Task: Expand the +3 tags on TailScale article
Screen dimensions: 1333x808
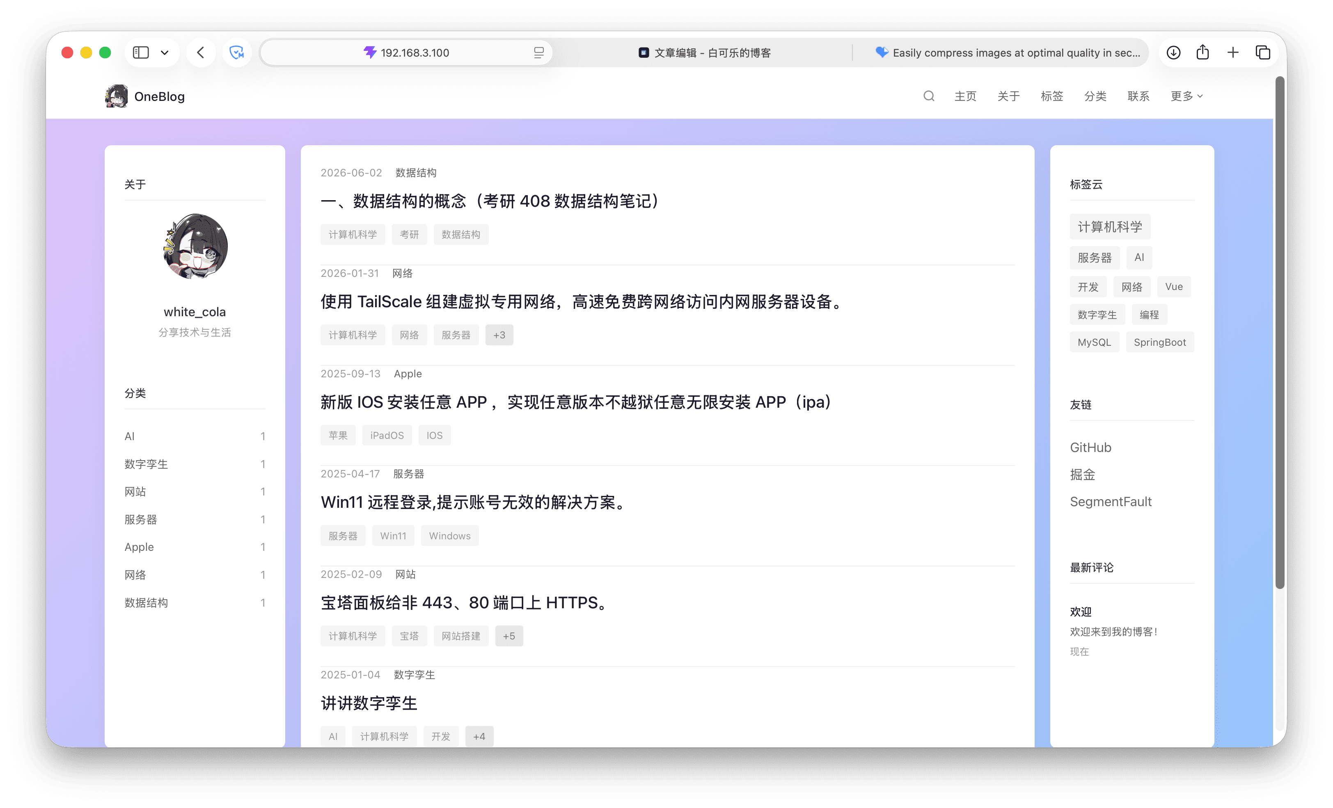Action: [499, 336]
